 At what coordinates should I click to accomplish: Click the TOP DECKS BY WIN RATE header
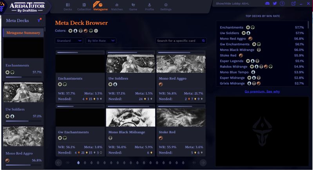(x=263, y=16)
